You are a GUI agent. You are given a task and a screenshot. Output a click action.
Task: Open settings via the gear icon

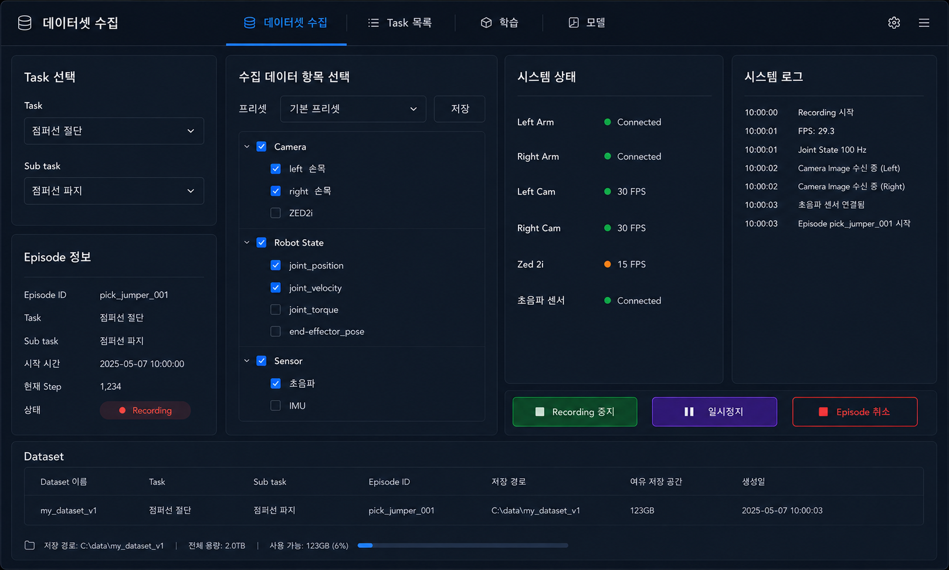[x=894, y=23]
